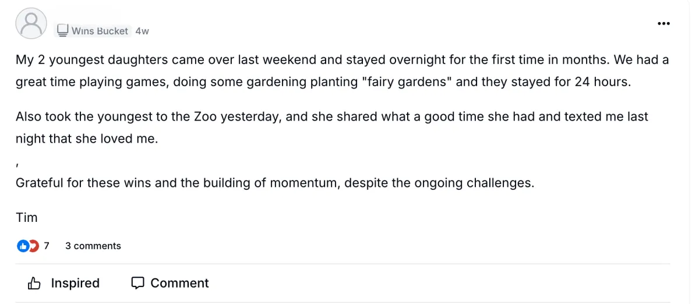
Task: Open the Wins Bucket space name
Action: (100, 31)
